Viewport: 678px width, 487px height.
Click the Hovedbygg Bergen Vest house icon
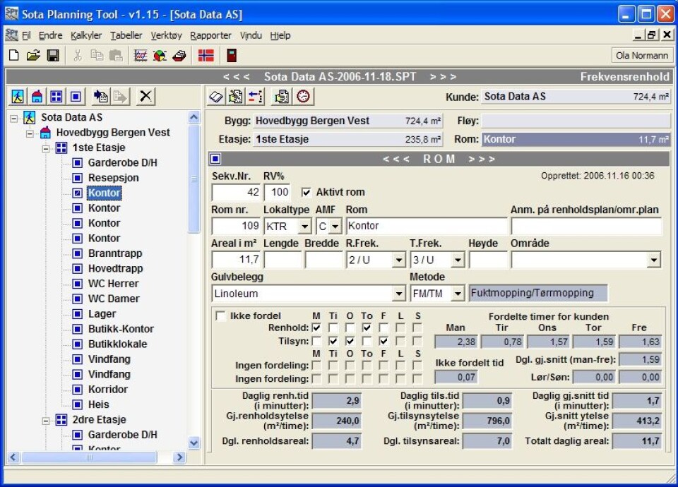tap(45, 132)
